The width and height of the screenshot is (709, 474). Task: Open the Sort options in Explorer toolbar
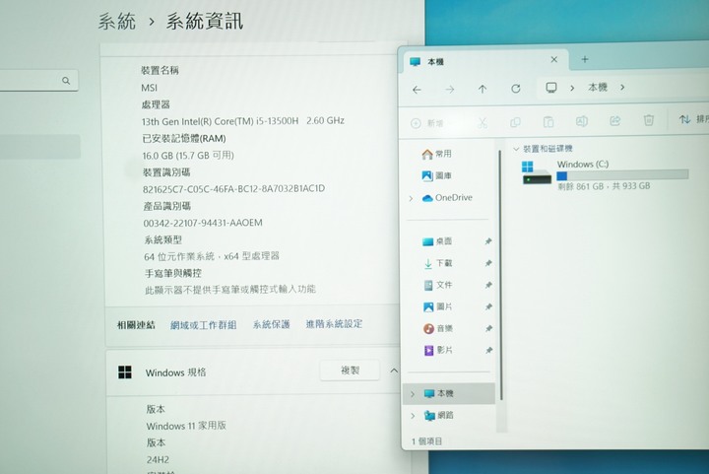pyautogui.click(x=693, y=119)
